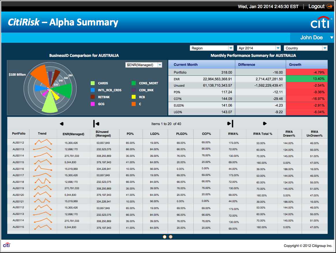The image size is (336, 253).
Task: Open the $ENR(Managed) metric dropdown
Action: click(143, 65)
